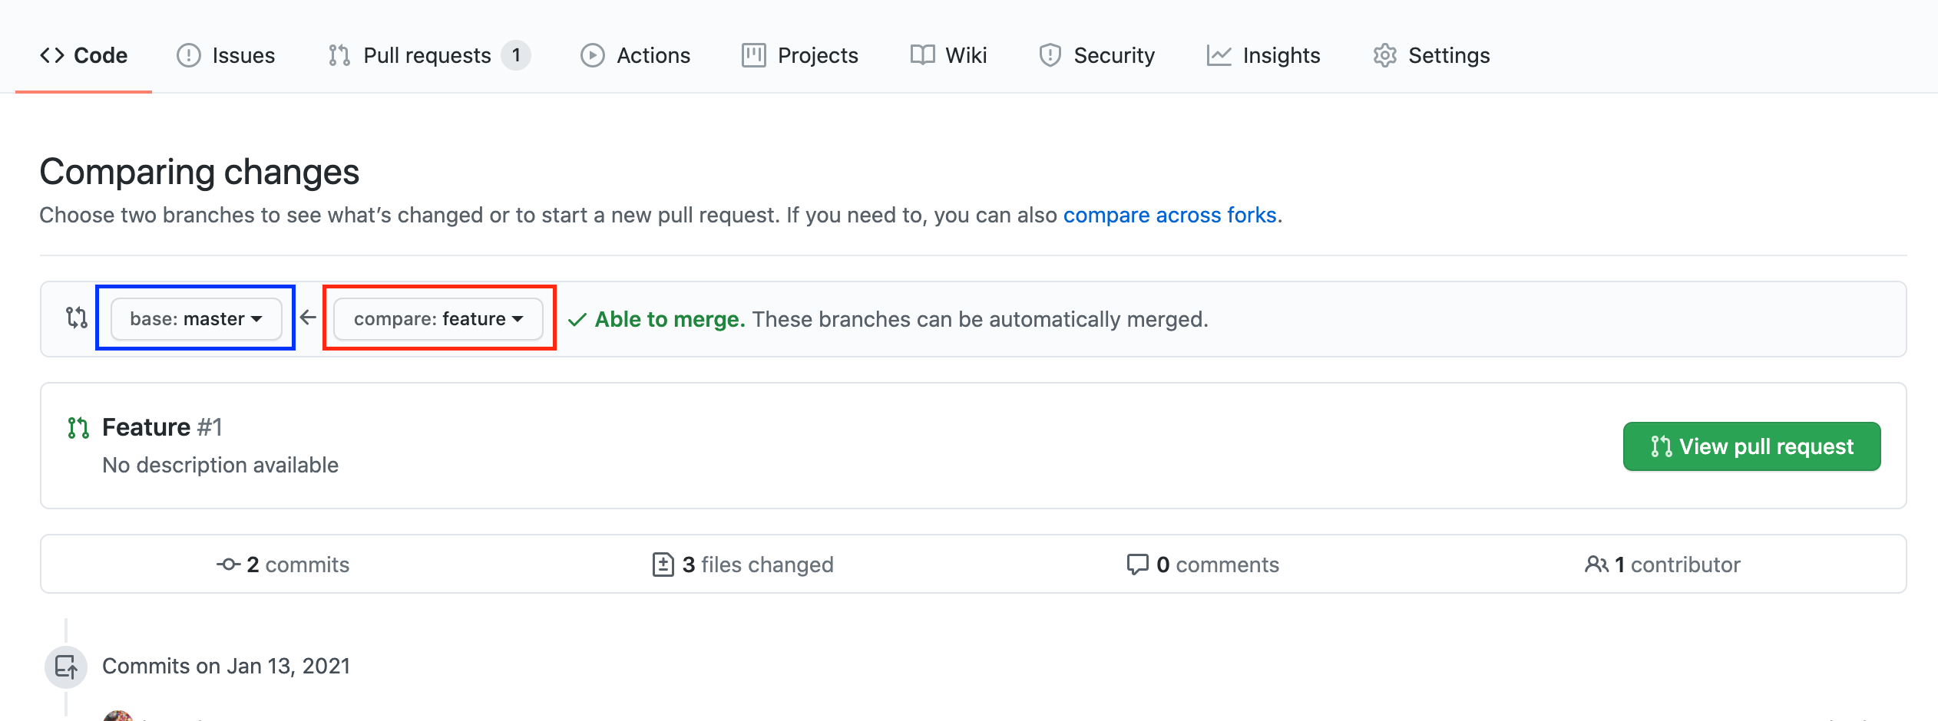Click the Security shield icon

pos(1050,54)
